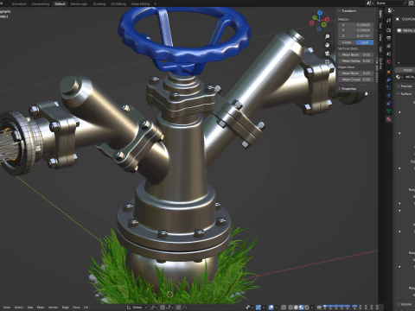Open the World properties tab icon
Viewport: 415px width, 311px height.
(x=389, y=61)
